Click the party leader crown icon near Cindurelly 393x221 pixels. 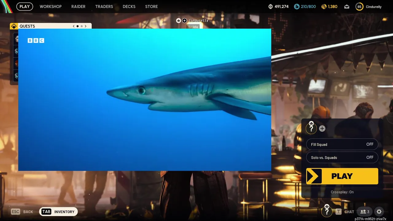click(179, 21)
